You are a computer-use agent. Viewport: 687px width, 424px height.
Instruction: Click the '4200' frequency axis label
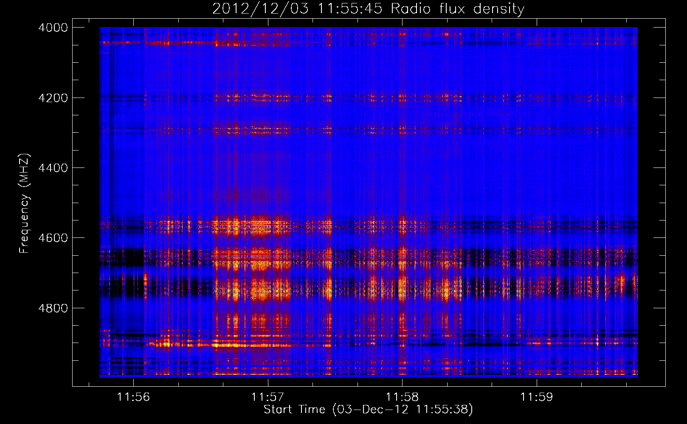pos(53,98)
